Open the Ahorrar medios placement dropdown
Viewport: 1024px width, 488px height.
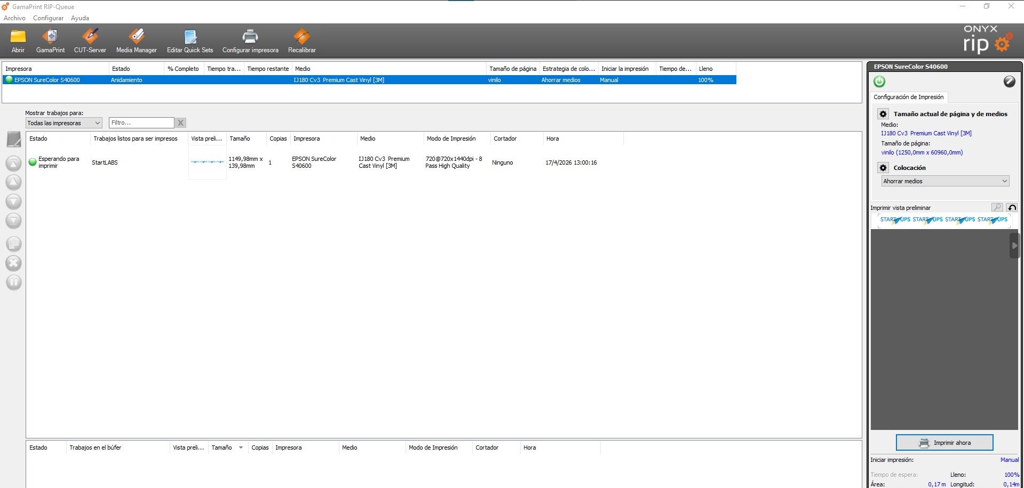945,181
